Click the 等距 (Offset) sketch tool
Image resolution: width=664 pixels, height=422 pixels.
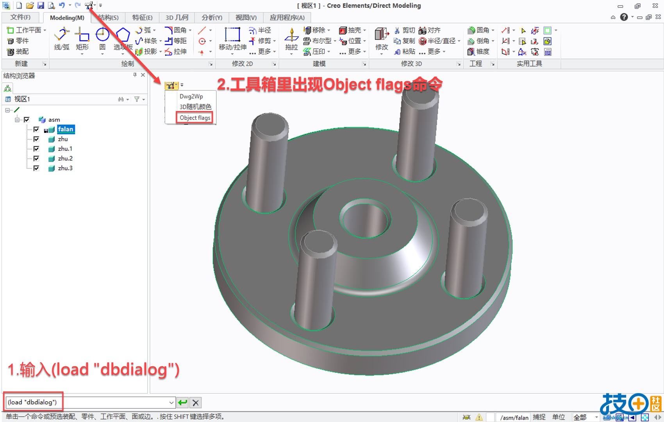(176, 41)
